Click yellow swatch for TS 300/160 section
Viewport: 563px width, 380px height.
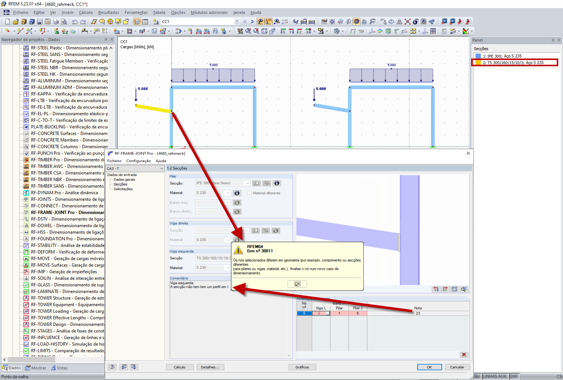pos(478,63)
